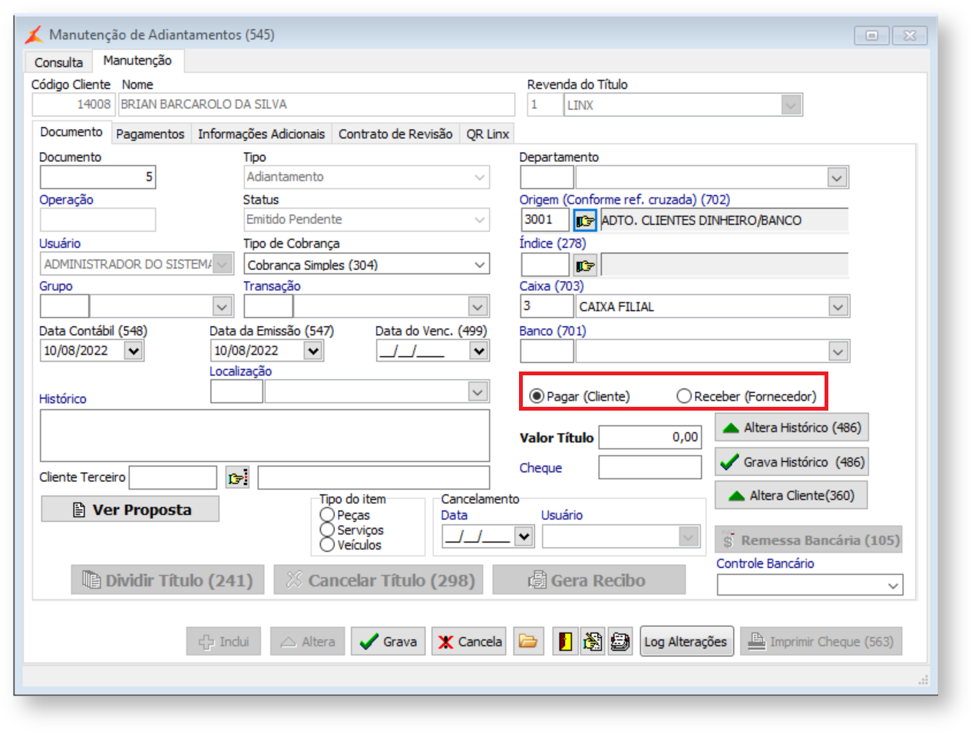The width and height of the screenshot is (975, 733).
Task: Click into the Documento number field
Action: (97, 177)
